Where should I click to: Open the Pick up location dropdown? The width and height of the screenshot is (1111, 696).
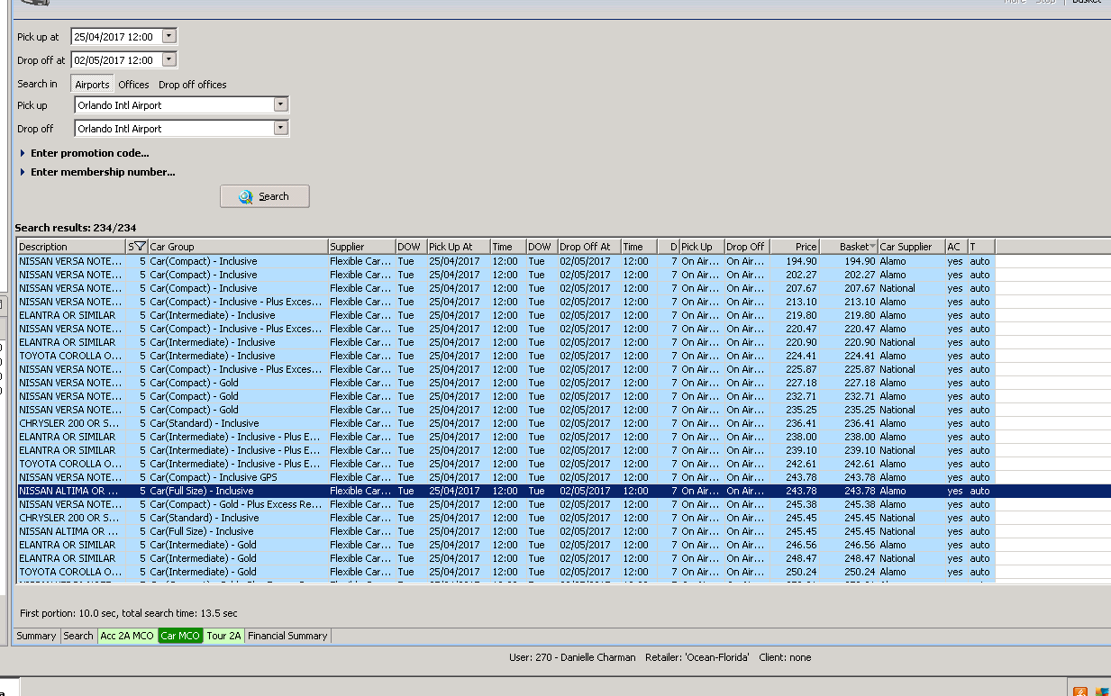(281, 104)
